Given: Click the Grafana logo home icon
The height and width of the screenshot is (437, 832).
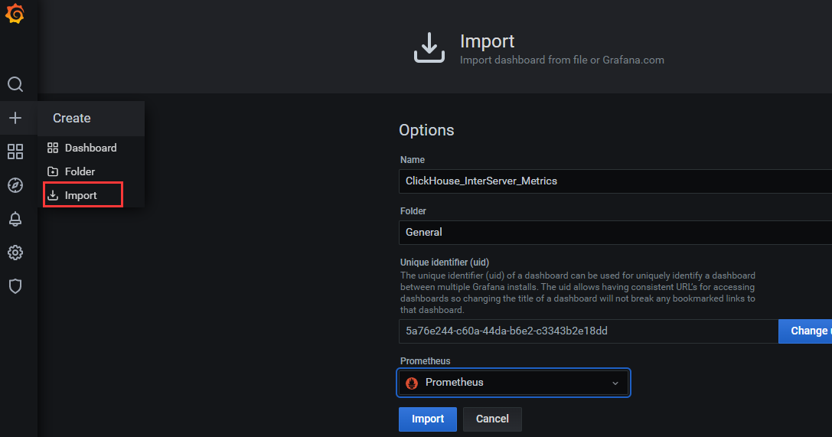Looking at the screenshot, I should click(x=15, y=13).
